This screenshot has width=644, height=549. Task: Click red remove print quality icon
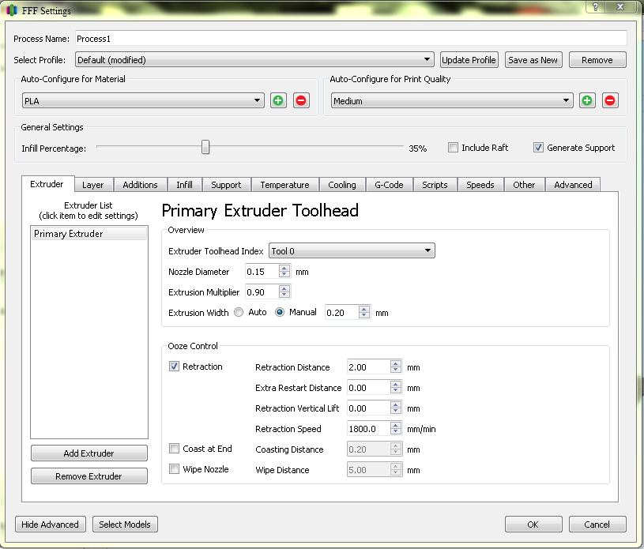tap(610, 100)
